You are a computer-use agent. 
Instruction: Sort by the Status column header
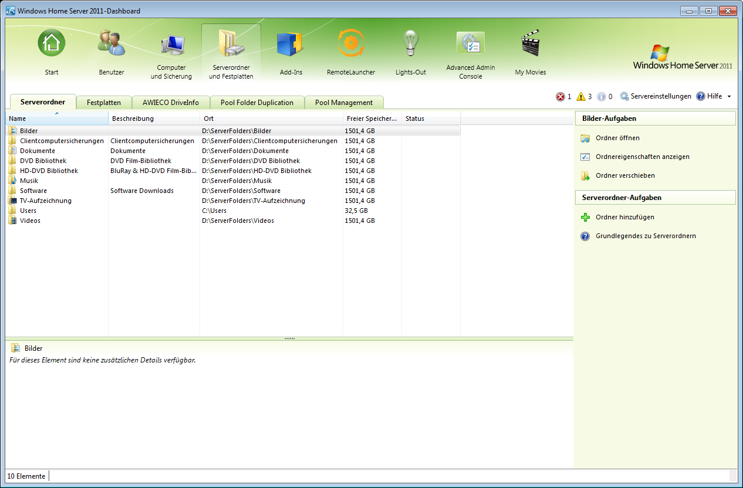[431, 118]
